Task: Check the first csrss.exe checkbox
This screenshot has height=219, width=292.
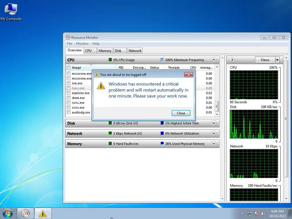Action: coord(68,103)
